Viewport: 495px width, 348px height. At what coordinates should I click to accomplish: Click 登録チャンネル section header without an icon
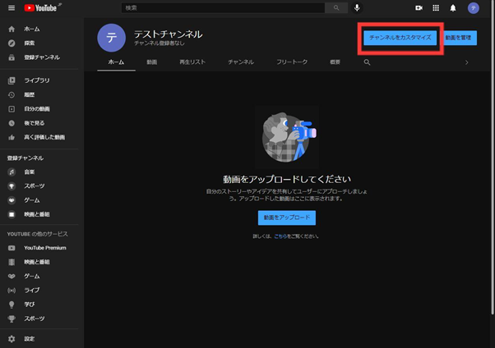(x=25, y=158)
